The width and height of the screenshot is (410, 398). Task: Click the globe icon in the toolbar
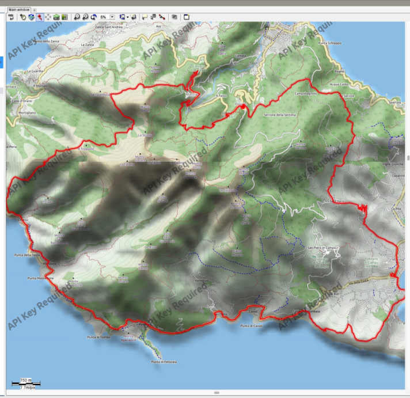tap(31, 17)
